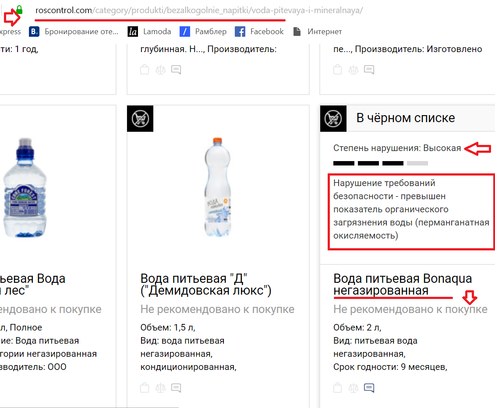The width and height of the screenshot is (495, 408).
Task: Open product 'Вода питьевая Bonaqua негазированная'
Action: point(403,284)
